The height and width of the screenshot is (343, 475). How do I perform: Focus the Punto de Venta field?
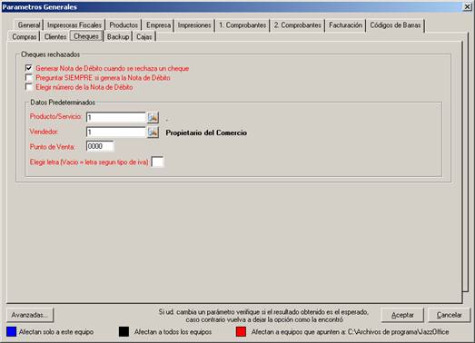100,146
